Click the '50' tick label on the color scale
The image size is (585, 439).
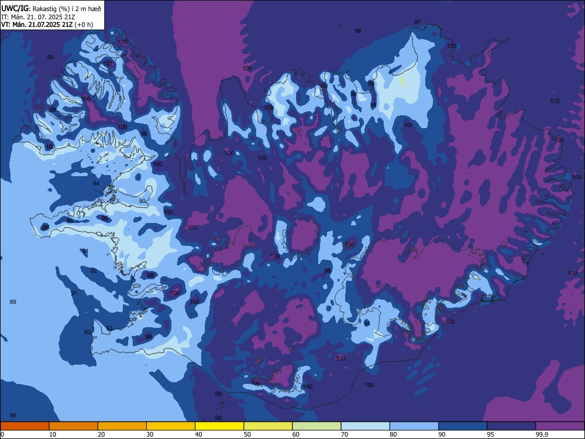click(247, 434)
